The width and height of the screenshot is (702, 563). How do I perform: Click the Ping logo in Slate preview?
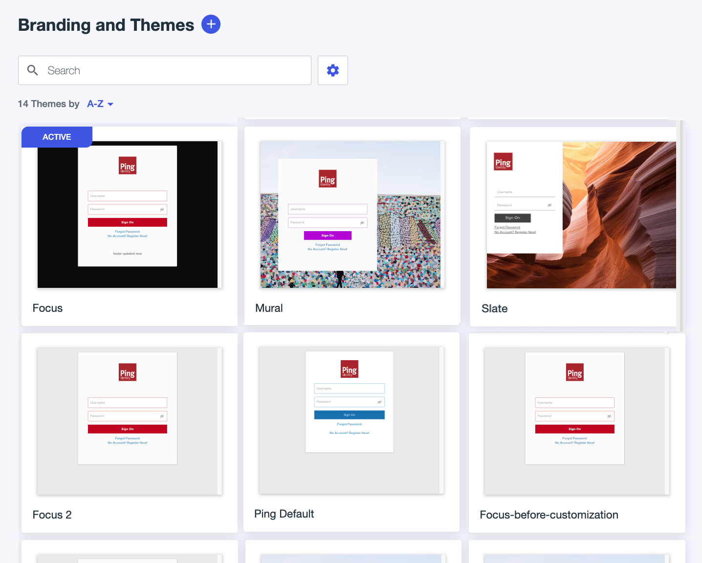point(503,162)
